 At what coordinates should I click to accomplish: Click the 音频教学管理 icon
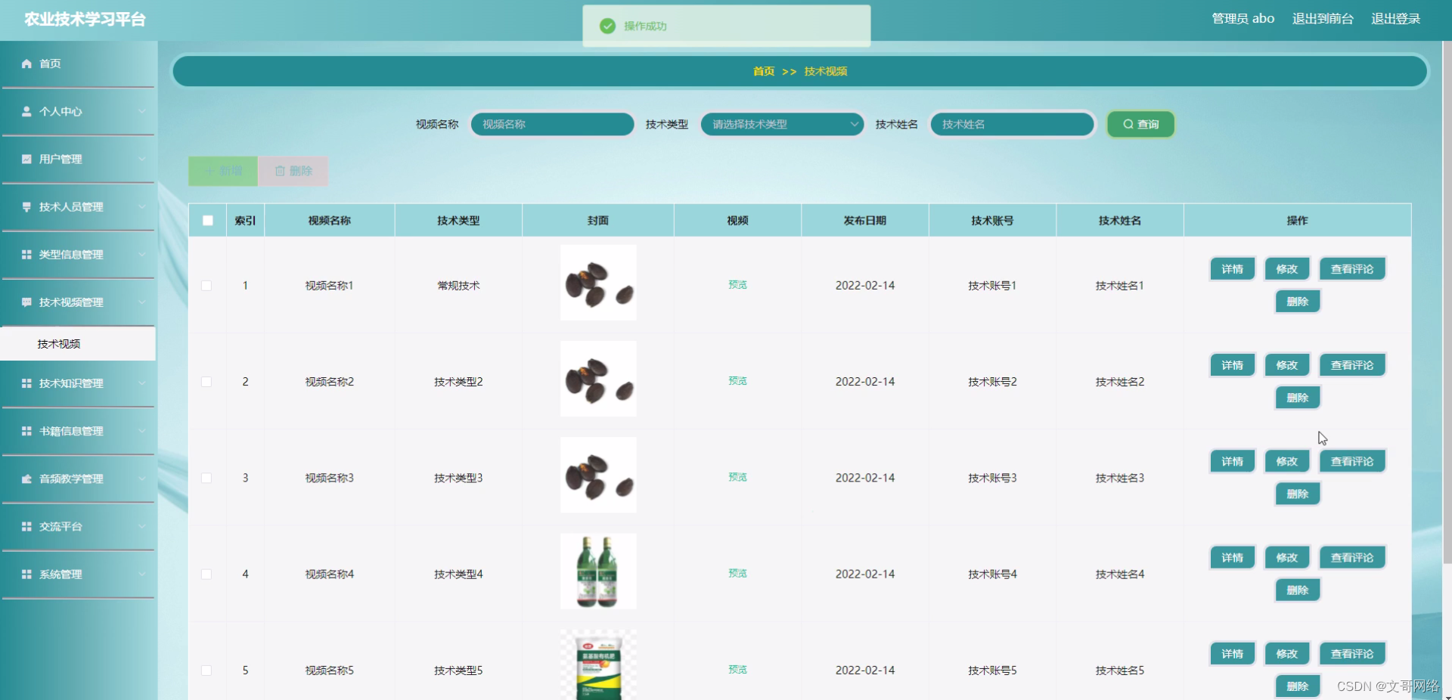[x=26, y=479]
